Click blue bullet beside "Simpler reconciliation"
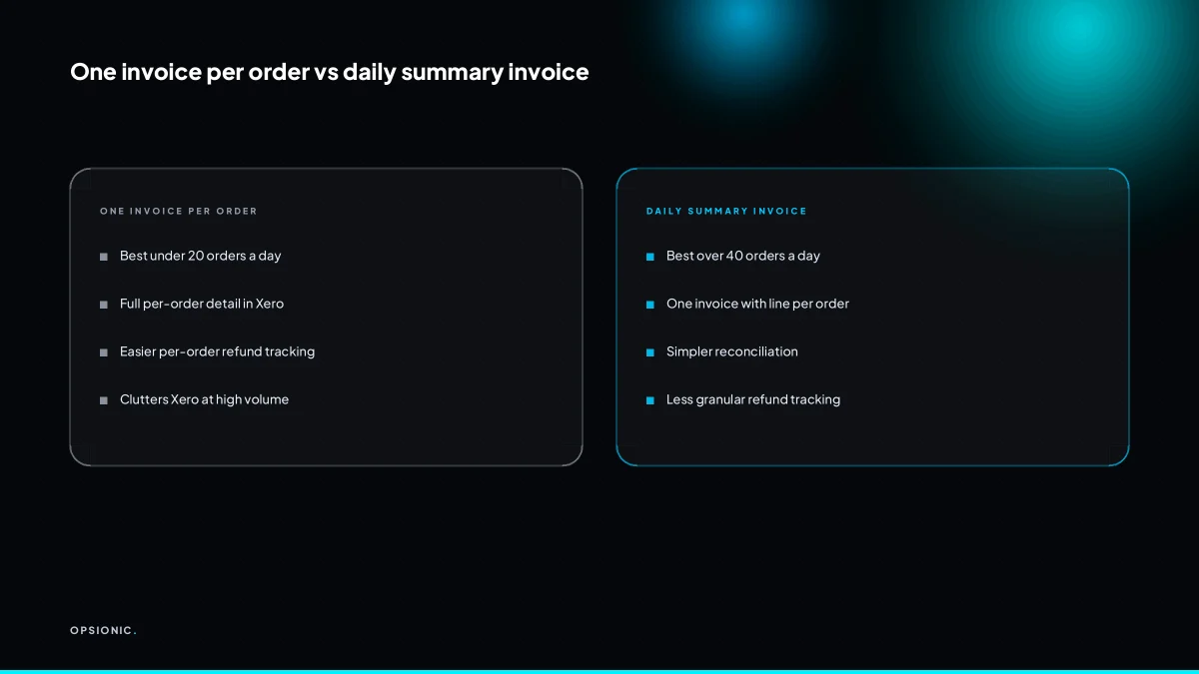The height and width of the screenshot is (674, 1199). click(x=650, y=352)
